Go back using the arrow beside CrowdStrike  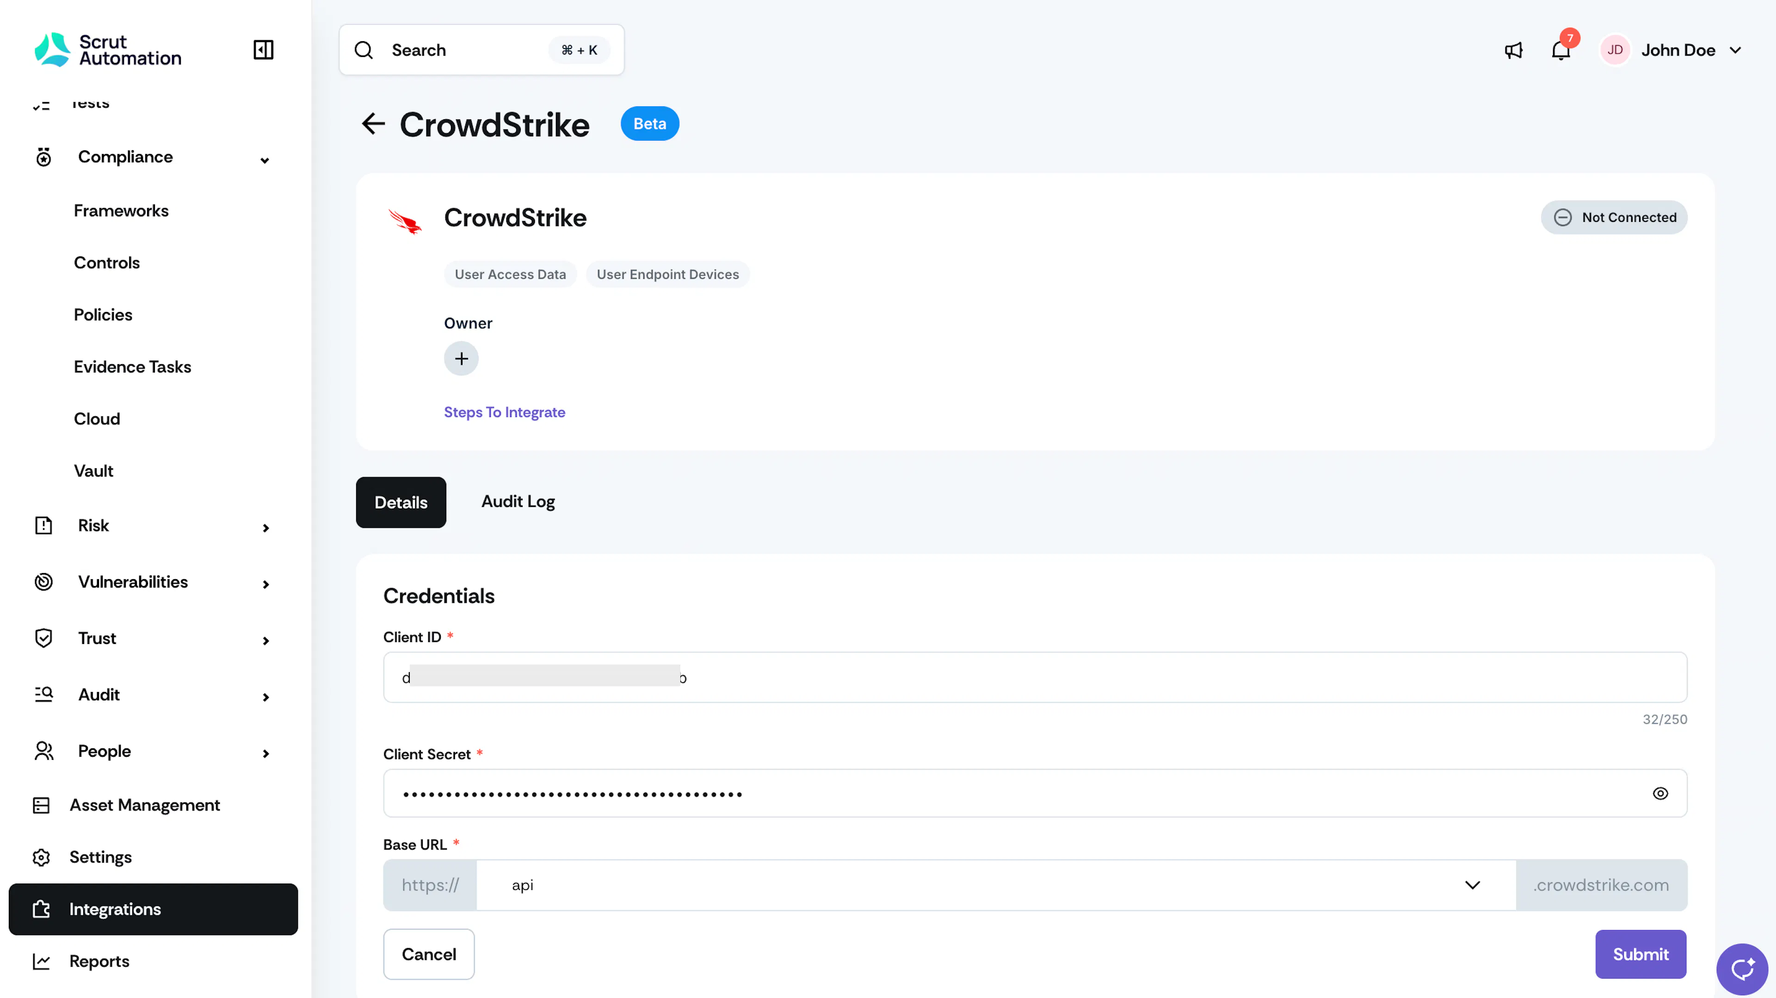coord(373,124)
